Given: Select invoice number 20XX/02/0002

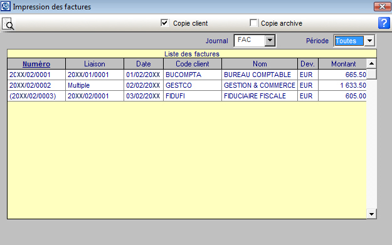Looking at the screenshot, I should 36,85.
